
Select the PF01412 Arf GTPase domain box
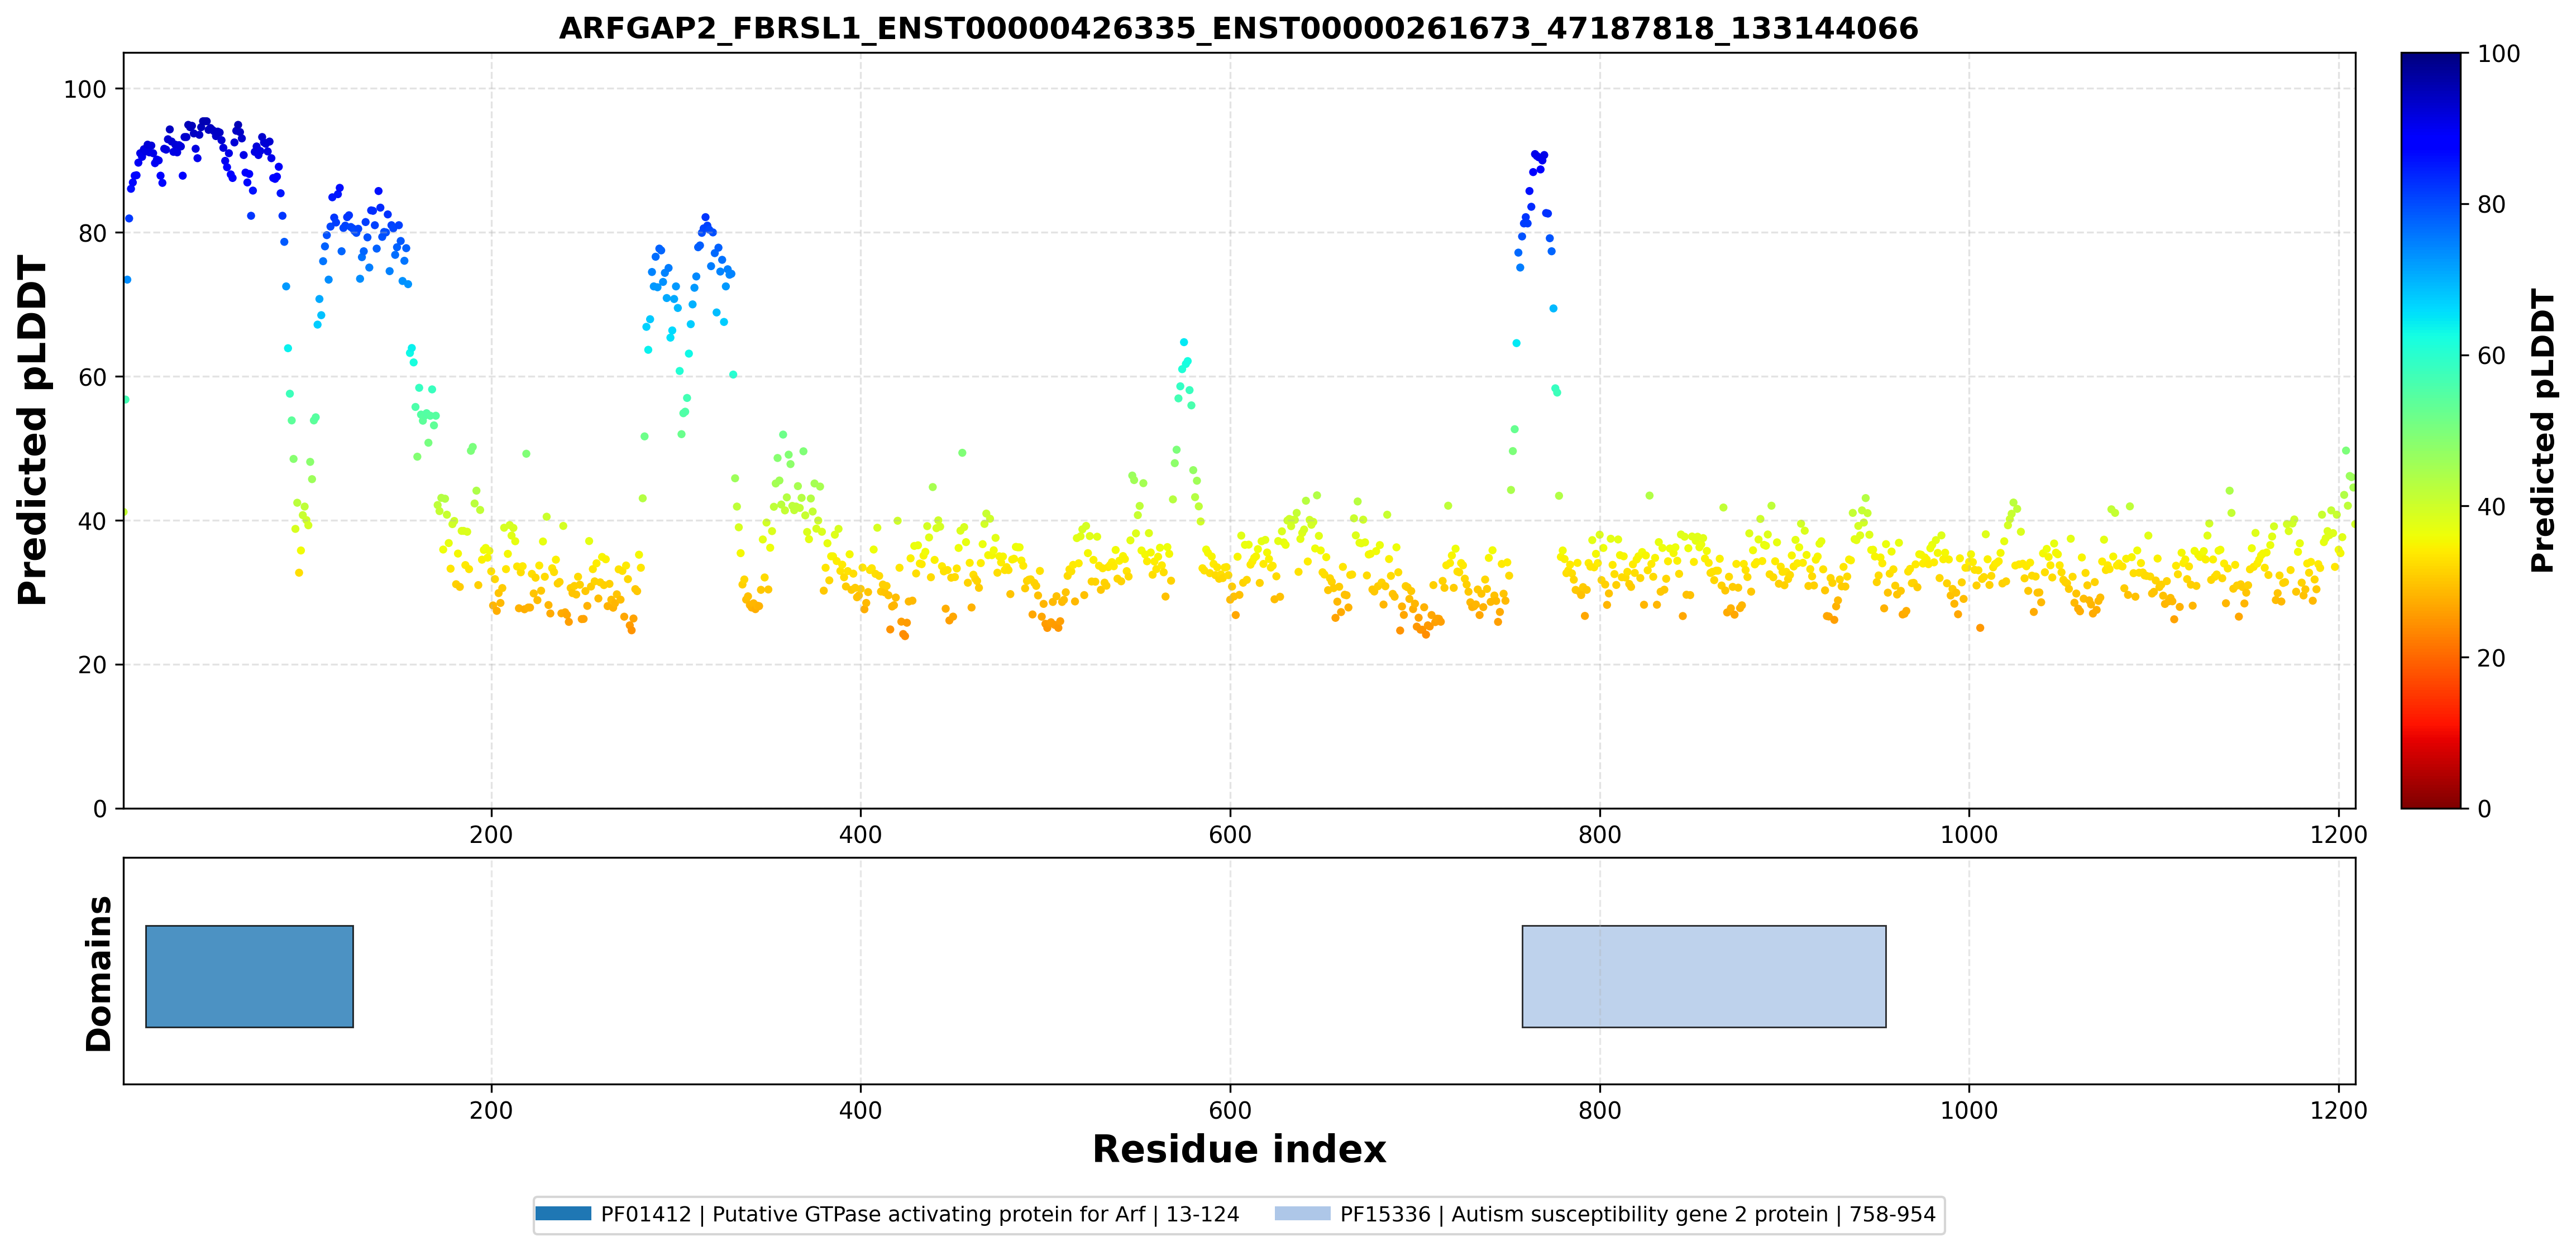[x=249, y=977]
